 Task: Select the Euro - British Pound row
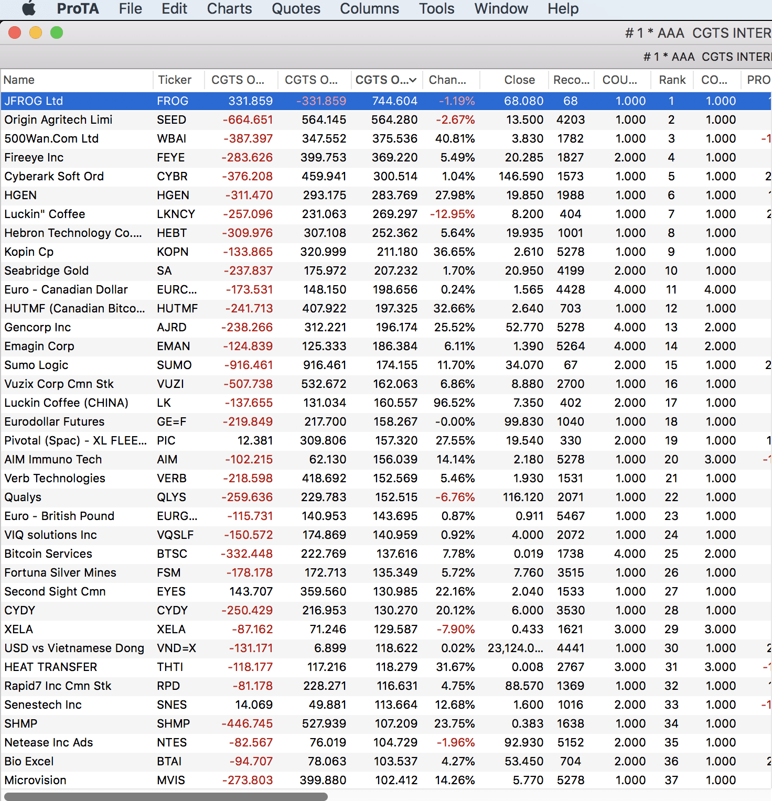(386, 516)
